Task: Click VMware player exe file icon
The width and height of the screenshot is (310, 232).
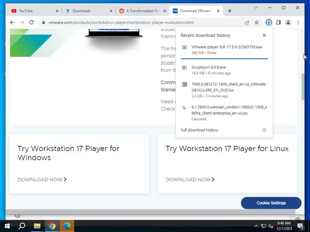Action: coord(184,47)
